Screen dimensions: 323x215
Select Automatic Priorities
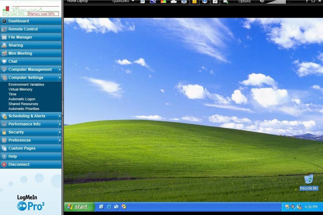click(x=24, y=109)
